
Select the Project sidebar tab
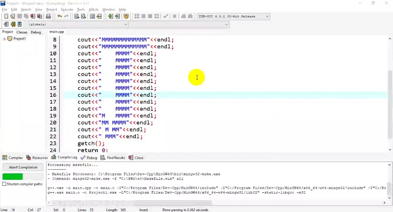(x=7, y=32)
